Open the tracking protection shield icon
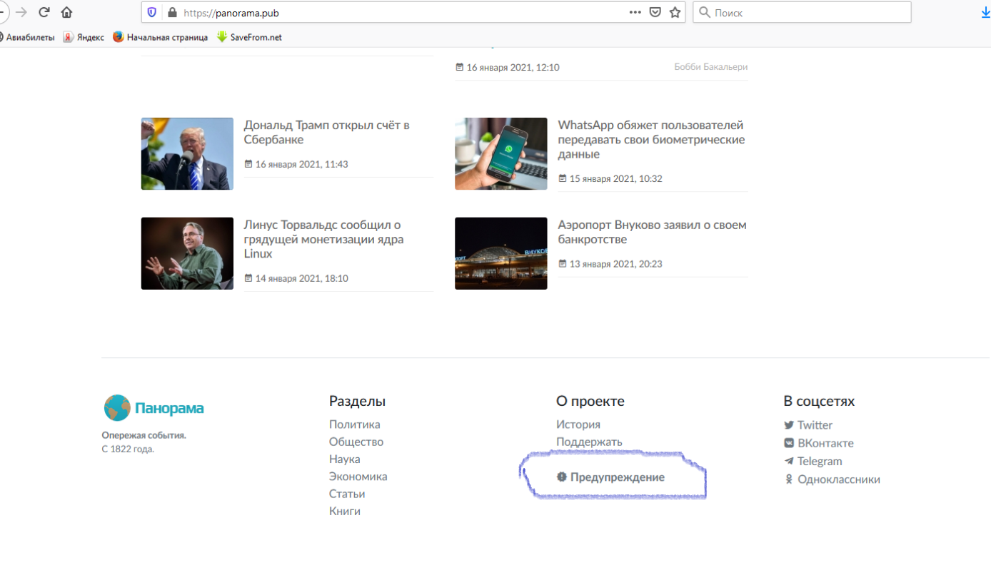This screenshot has height=575, width=991. tap(151, 12)
